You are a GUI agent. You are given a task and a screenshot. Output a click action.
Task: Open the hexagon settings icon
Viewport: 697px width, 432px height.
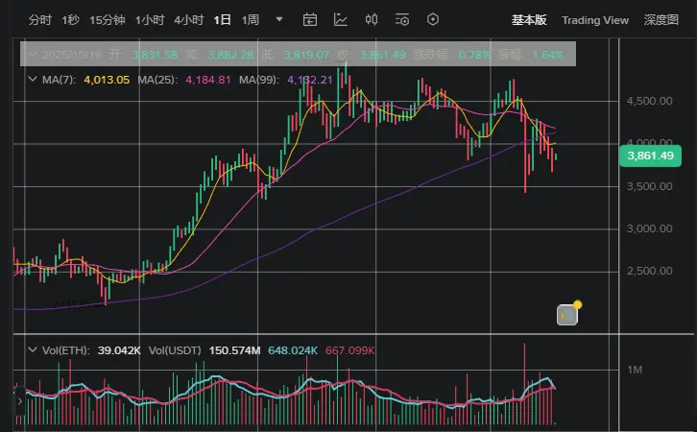click(433, 19)
